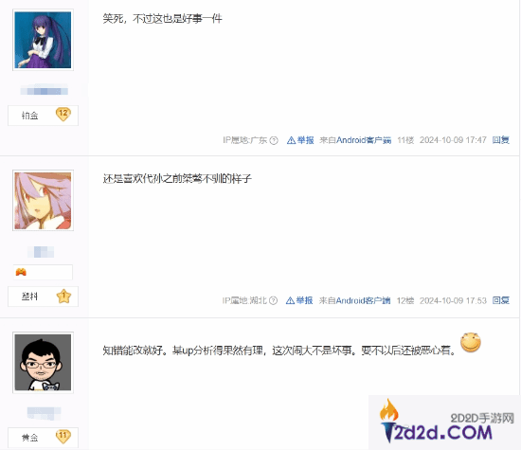Click the orange gamepad medal icon
The height and width of the screenshot is (450, 521).
click(x=21, y=272)
